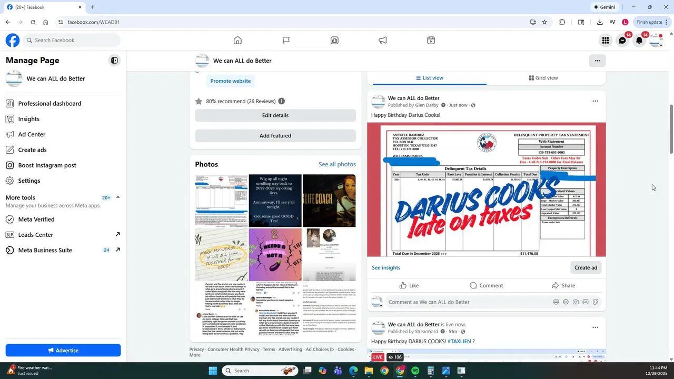
Task: Open page header three-dots menu
Action: (597, 61)
